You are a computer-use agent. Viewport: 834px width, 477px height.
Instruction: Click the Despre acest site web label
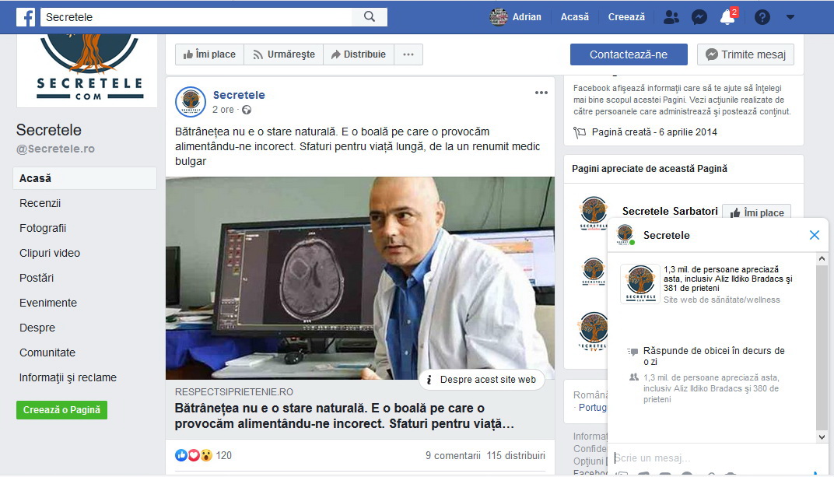point(488,380)
